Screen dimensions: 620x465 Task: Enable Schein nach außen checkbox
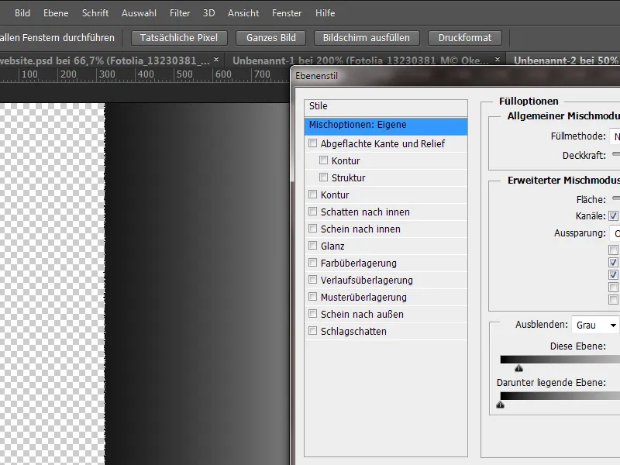(313, 314)
